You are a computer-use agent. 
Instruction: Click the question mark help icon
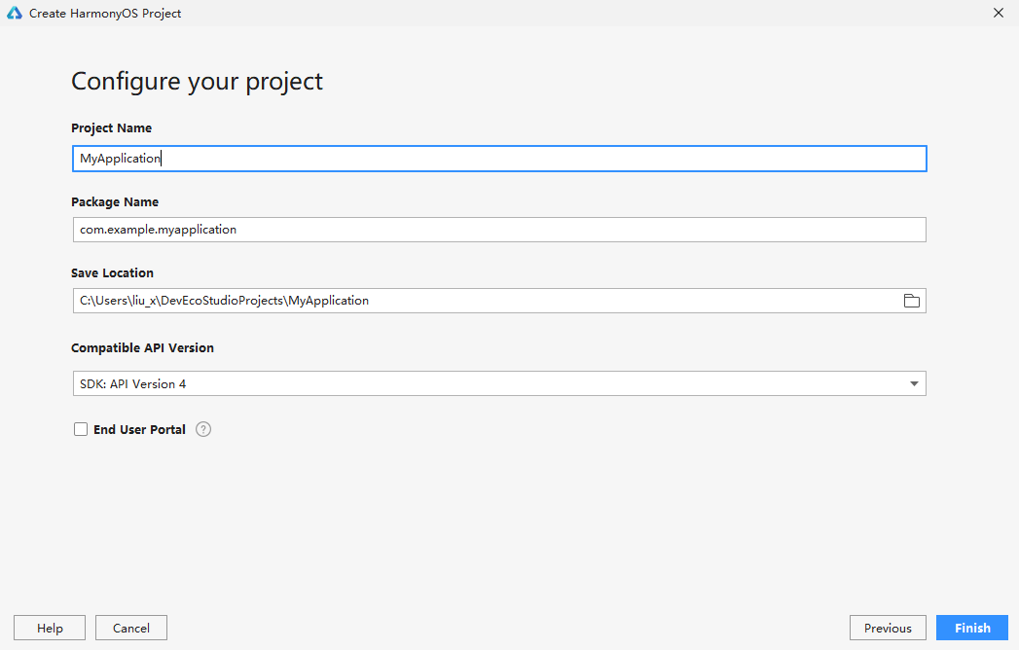pyautogui.click(x=203, y=429)
